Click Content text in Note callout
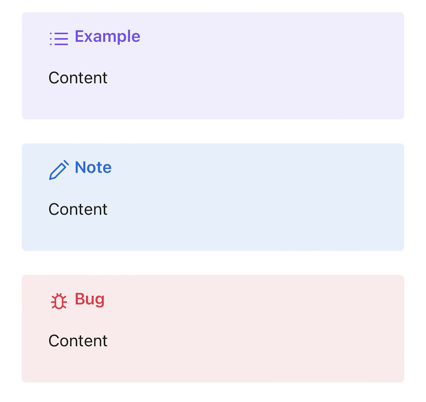The width and height of the screenshot is (426, 402). (x=78, y=209)
